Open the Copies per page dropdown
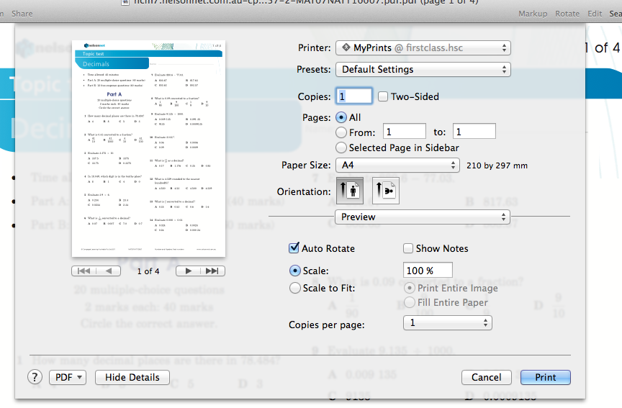The height and width of the screenshot is (408, 622). point(448,323)
